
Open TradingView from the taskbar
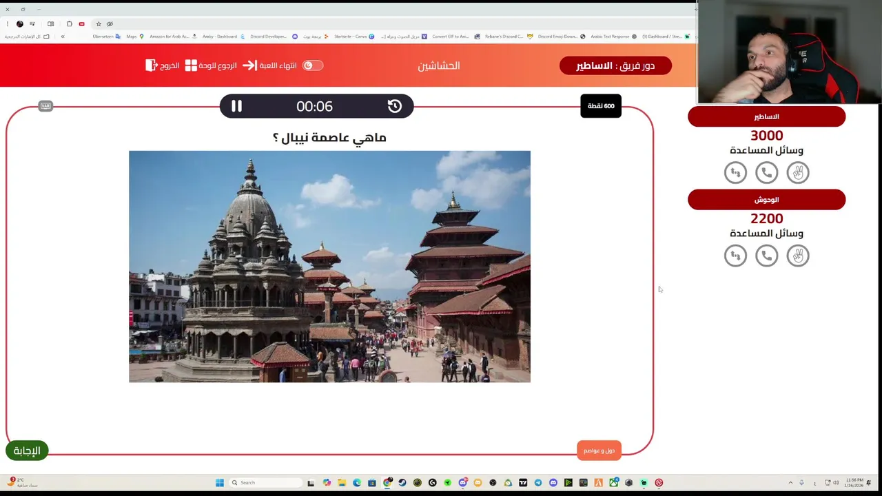523,483
